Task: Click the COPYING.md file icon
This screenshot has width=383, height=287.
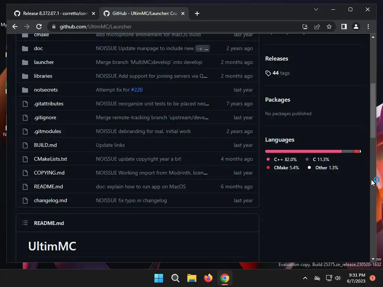Action: 25,173
